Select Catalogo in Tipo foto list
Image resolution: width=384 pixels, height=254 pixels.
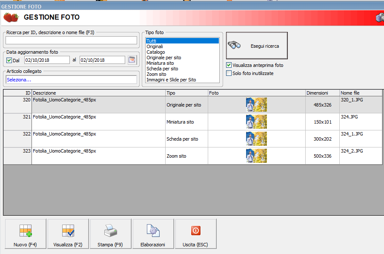pos(182,52)
